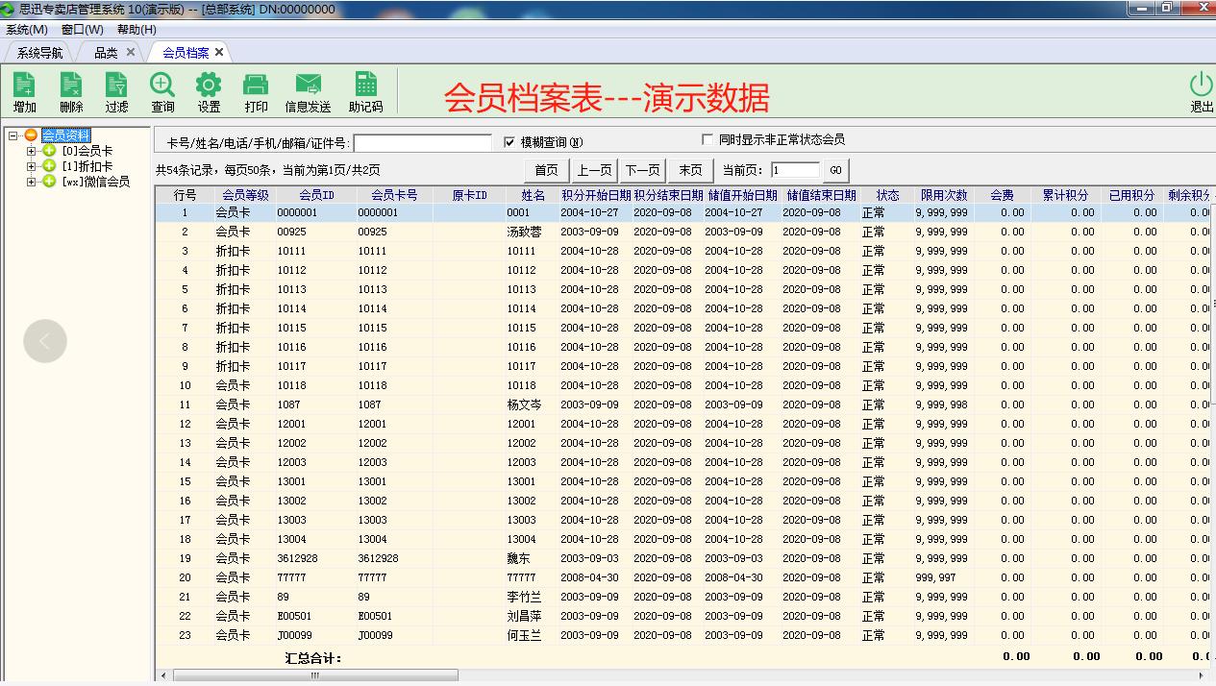Image resolution: width=1216 pixels, height=686 pixels.
Task: Go to the 下一页 (Next page) button
Action: point(642,170)
